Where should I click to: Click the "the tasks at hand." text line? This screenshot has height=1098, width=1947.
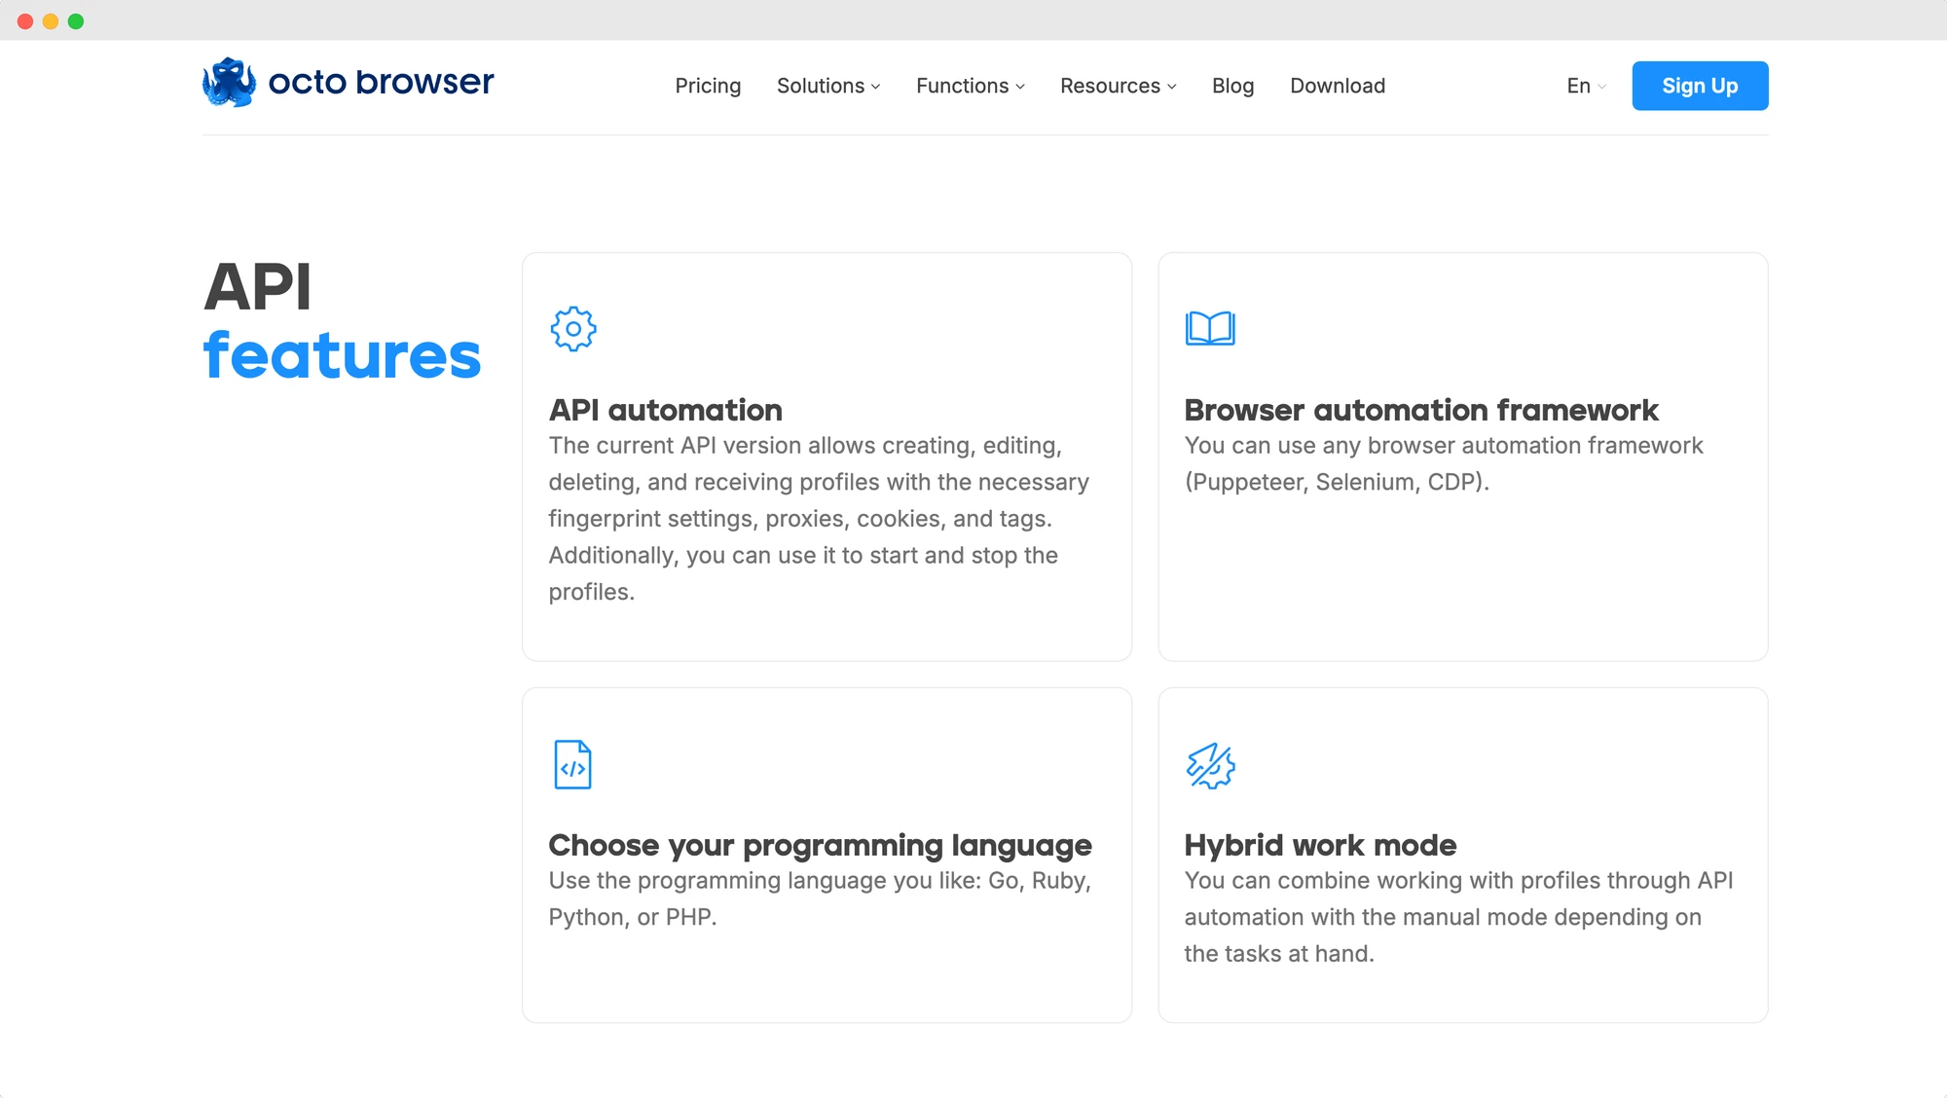point(1279,954)
